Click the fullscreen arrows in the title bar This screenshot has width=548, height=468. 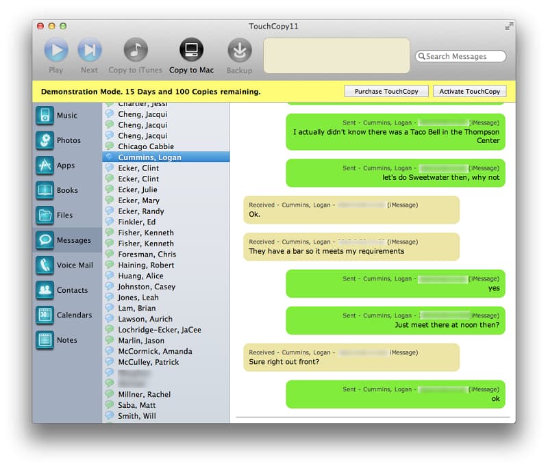point(509,26)
